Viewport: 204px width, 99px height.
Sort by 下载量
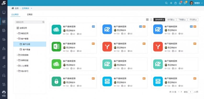pyautogui.click(x=182, y=20)
